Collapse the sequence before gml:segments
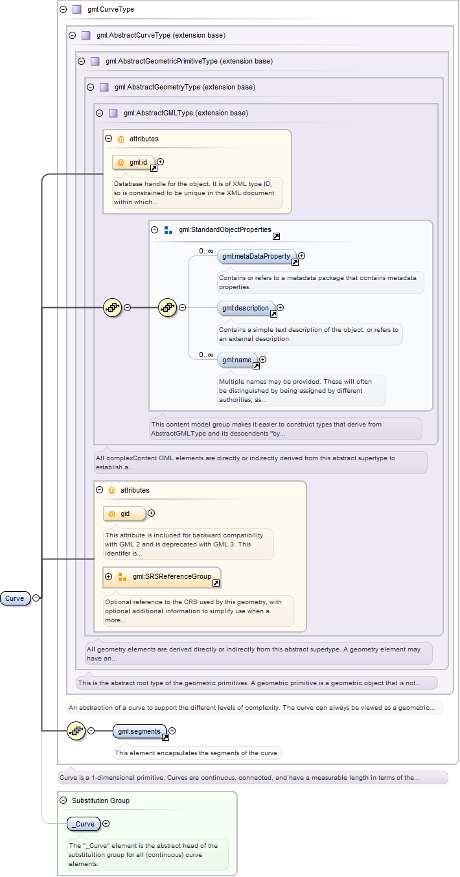Screen dimensions: 460x877 click(91, 731)
